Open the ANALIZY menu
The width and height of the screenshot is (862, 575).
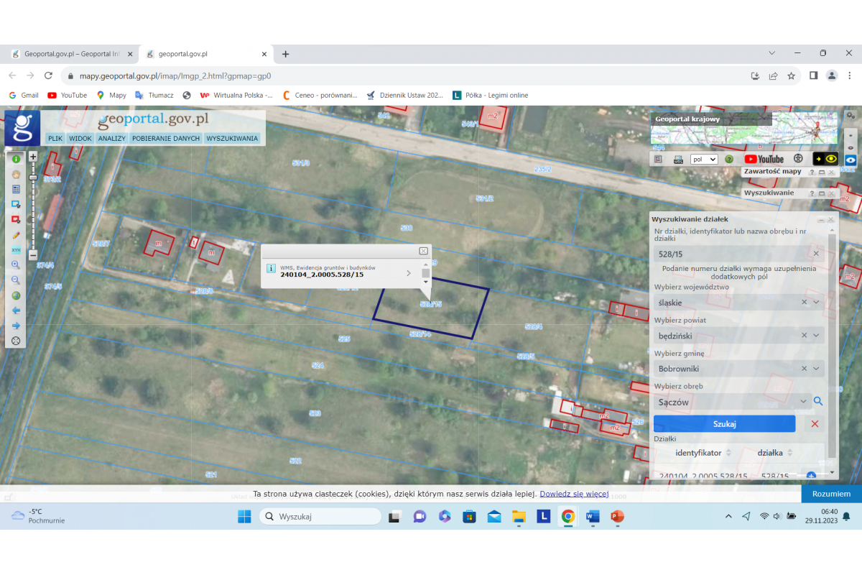click(112, 138)
